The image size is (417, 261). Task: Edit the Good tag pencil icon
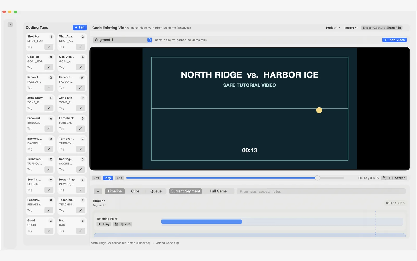coord(49,231)
